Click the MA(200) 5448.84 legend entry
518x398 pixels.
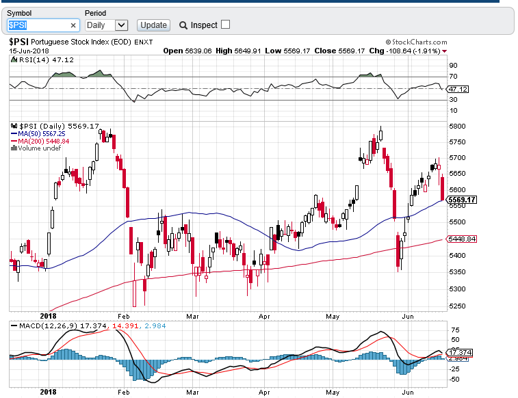[x=40, y=142]
